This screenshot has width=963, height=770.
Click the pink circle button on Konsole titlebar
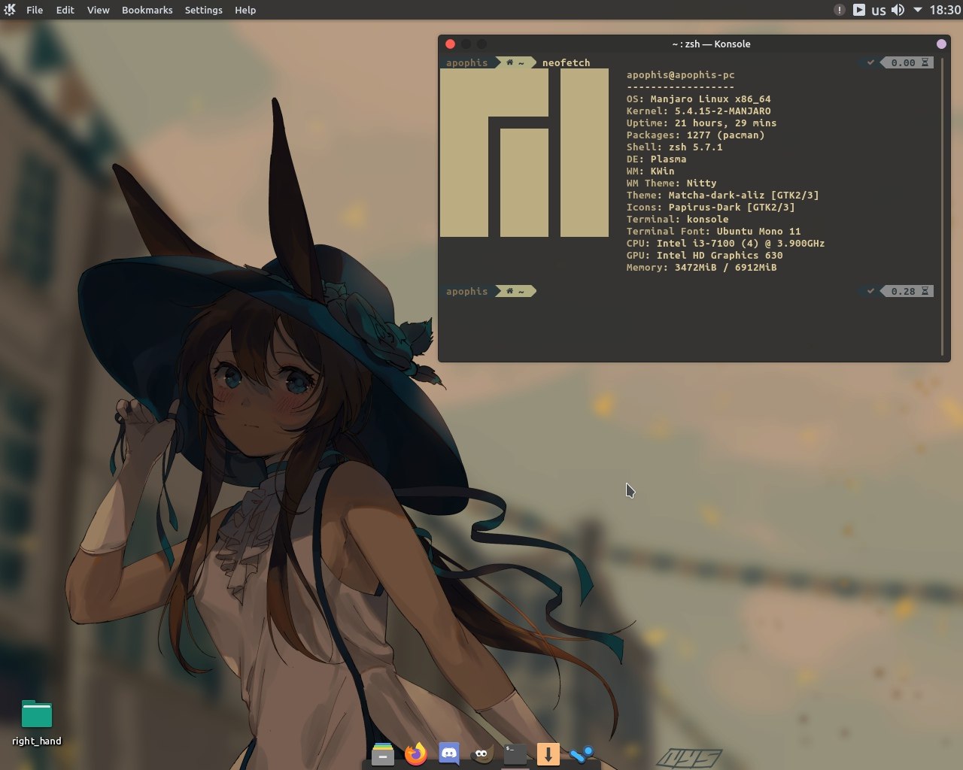point(941,44)
